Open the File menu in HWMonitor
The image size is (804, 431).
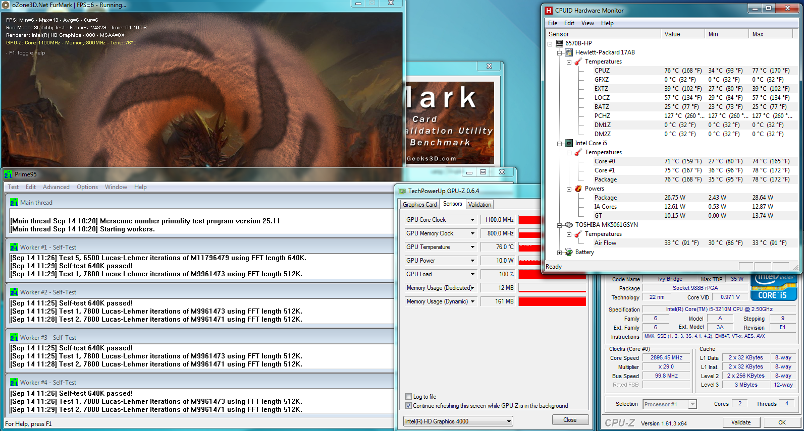point(553,23)
